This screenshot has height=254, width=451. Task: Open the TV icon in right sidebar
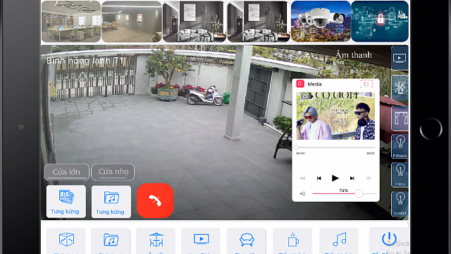click(x=400, y=58)
